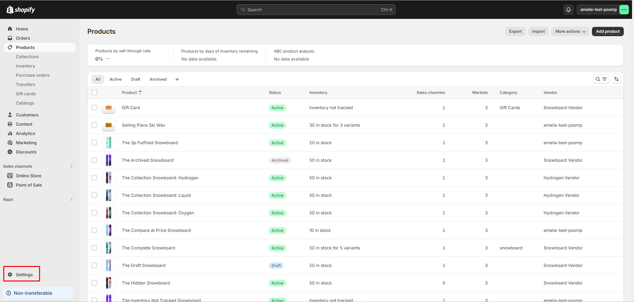Select the Point of Sale channel icon
The height and width of the screenshot is (302, 634).
coord(10,185)
